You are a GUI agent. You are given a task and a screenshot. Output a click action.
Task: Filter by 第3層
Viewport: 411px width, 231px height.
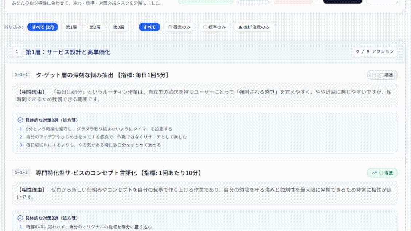pos(118,27)
